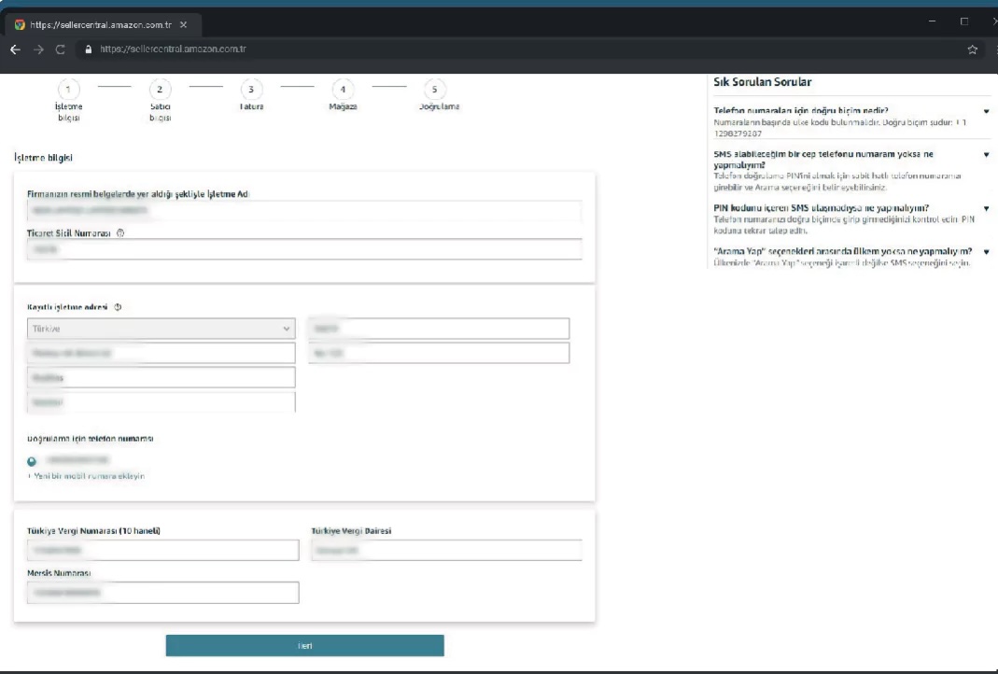
Task: Open the Türkiye country dropdown
Action: pos(161,329)
